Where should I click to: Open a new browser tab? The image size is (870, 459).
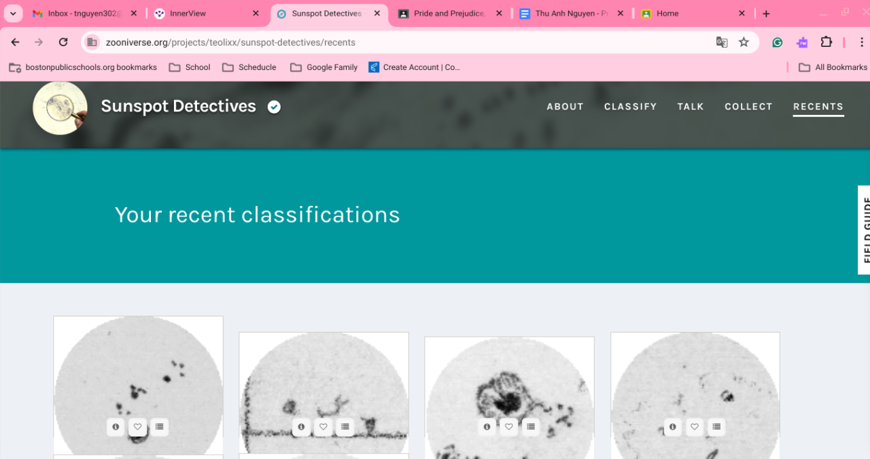[766, 14]
